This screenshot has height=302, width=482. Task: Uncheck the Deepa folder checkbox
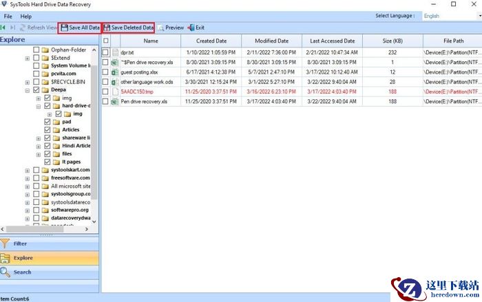coord(36,90)
